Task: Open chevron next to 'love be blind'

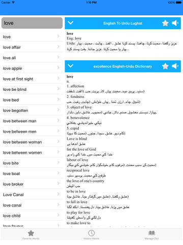Action: 58,89
